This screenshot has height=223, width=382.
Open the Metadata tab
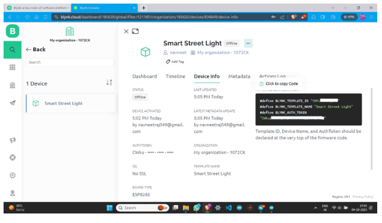click(x=239, y=76)
